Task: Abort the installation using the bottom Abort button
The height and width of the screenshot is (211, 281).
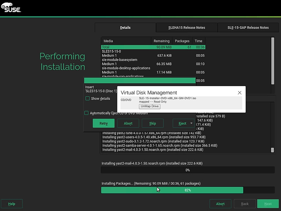Action: pos(220,204)
